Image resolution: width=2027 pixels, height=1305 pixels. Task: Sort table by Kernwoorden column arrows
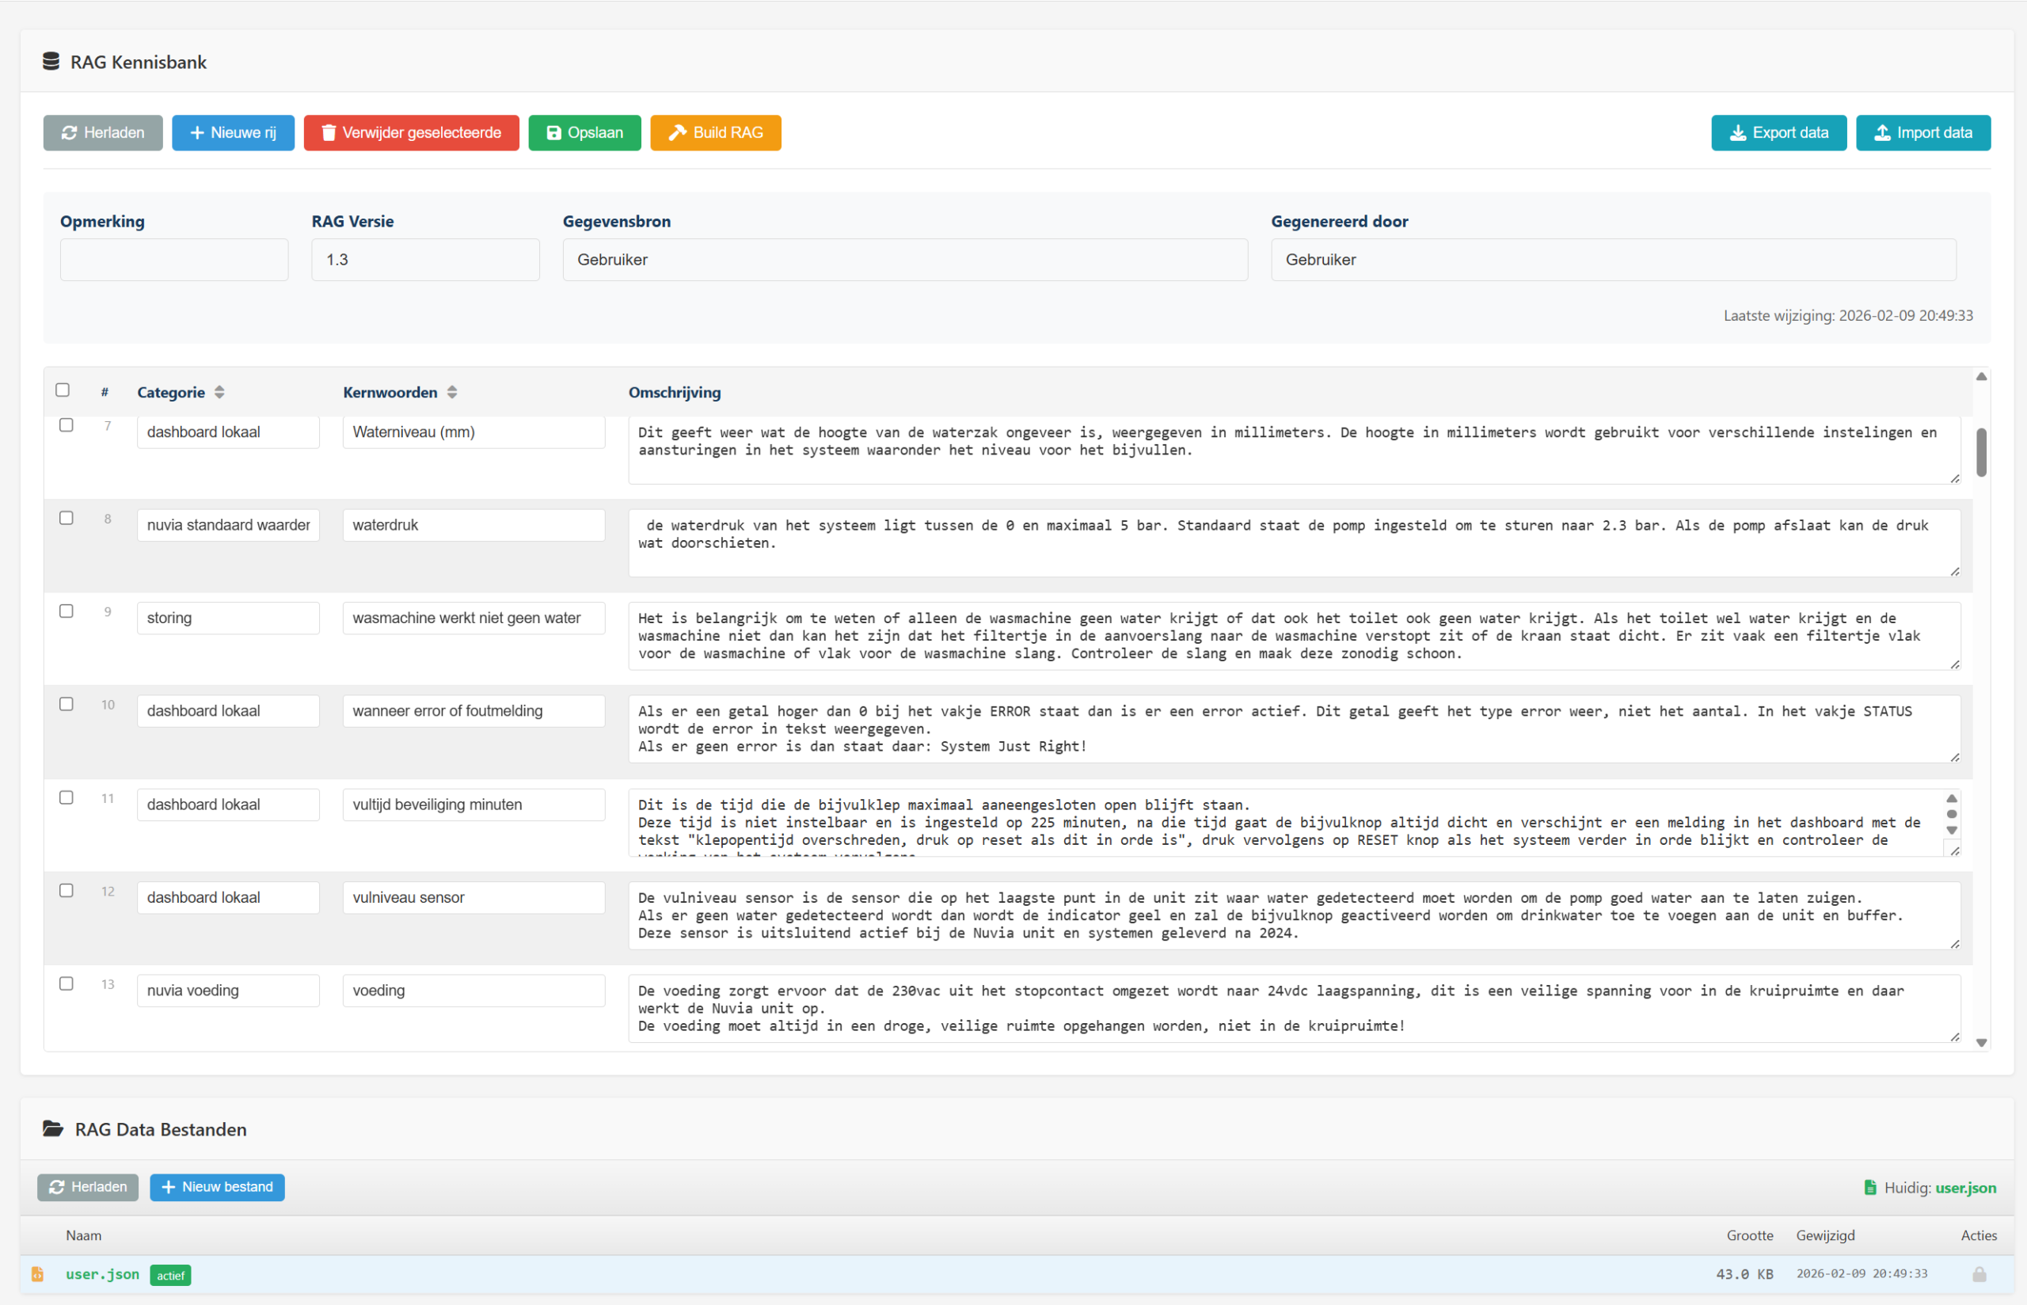452,392
